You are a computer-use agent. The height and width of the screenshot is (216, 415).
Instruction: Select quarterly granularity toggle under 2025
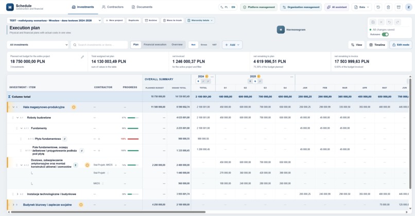click(255, 81)
